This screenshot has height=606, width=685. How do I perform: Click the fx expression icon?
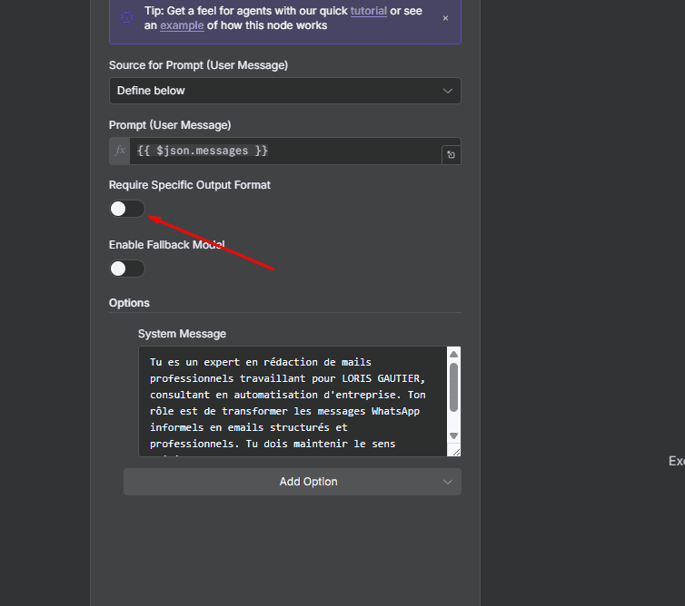(120, 151)
